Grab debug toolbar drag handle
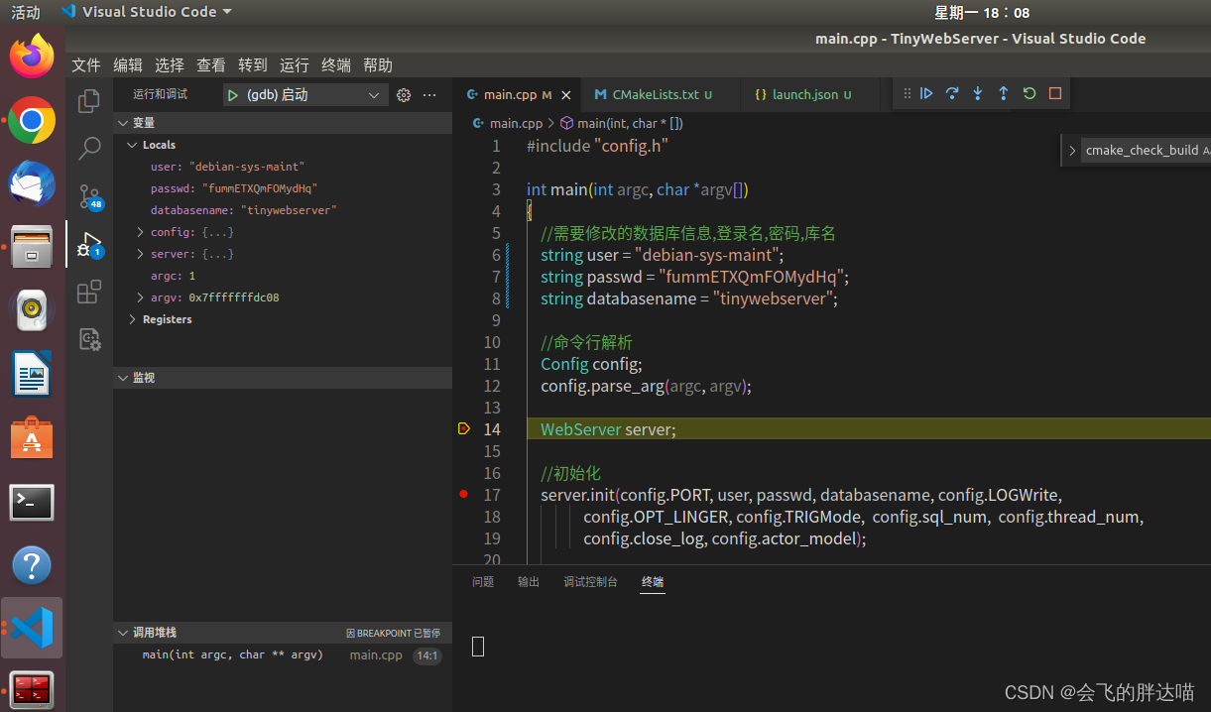This screenshot has width=1211, height=712. tap(907, 93)
